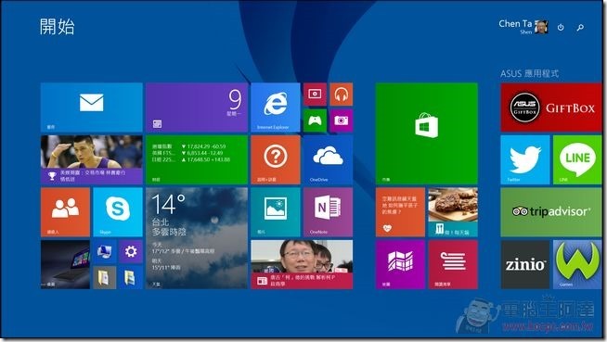This screenshot has height=342, width=607.
Task: Open the Camera tile
Action: (x=341, y=120)
